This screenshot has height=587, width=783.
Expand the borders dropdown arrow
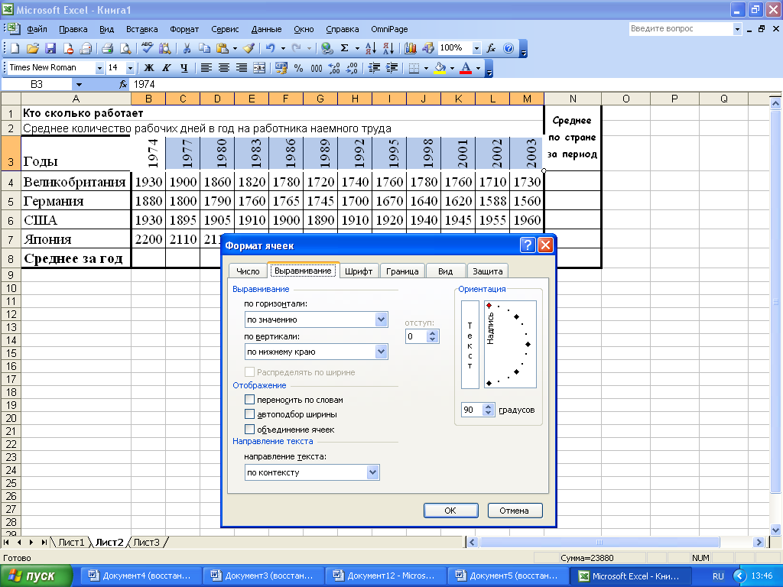pos(426,68)
